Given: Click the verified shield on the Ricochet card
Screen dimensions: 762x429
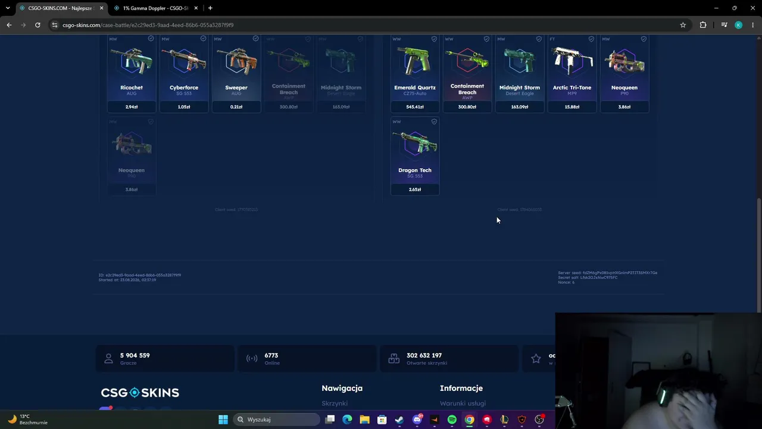Looking at the screenshot, I should [x=151, y=39].
